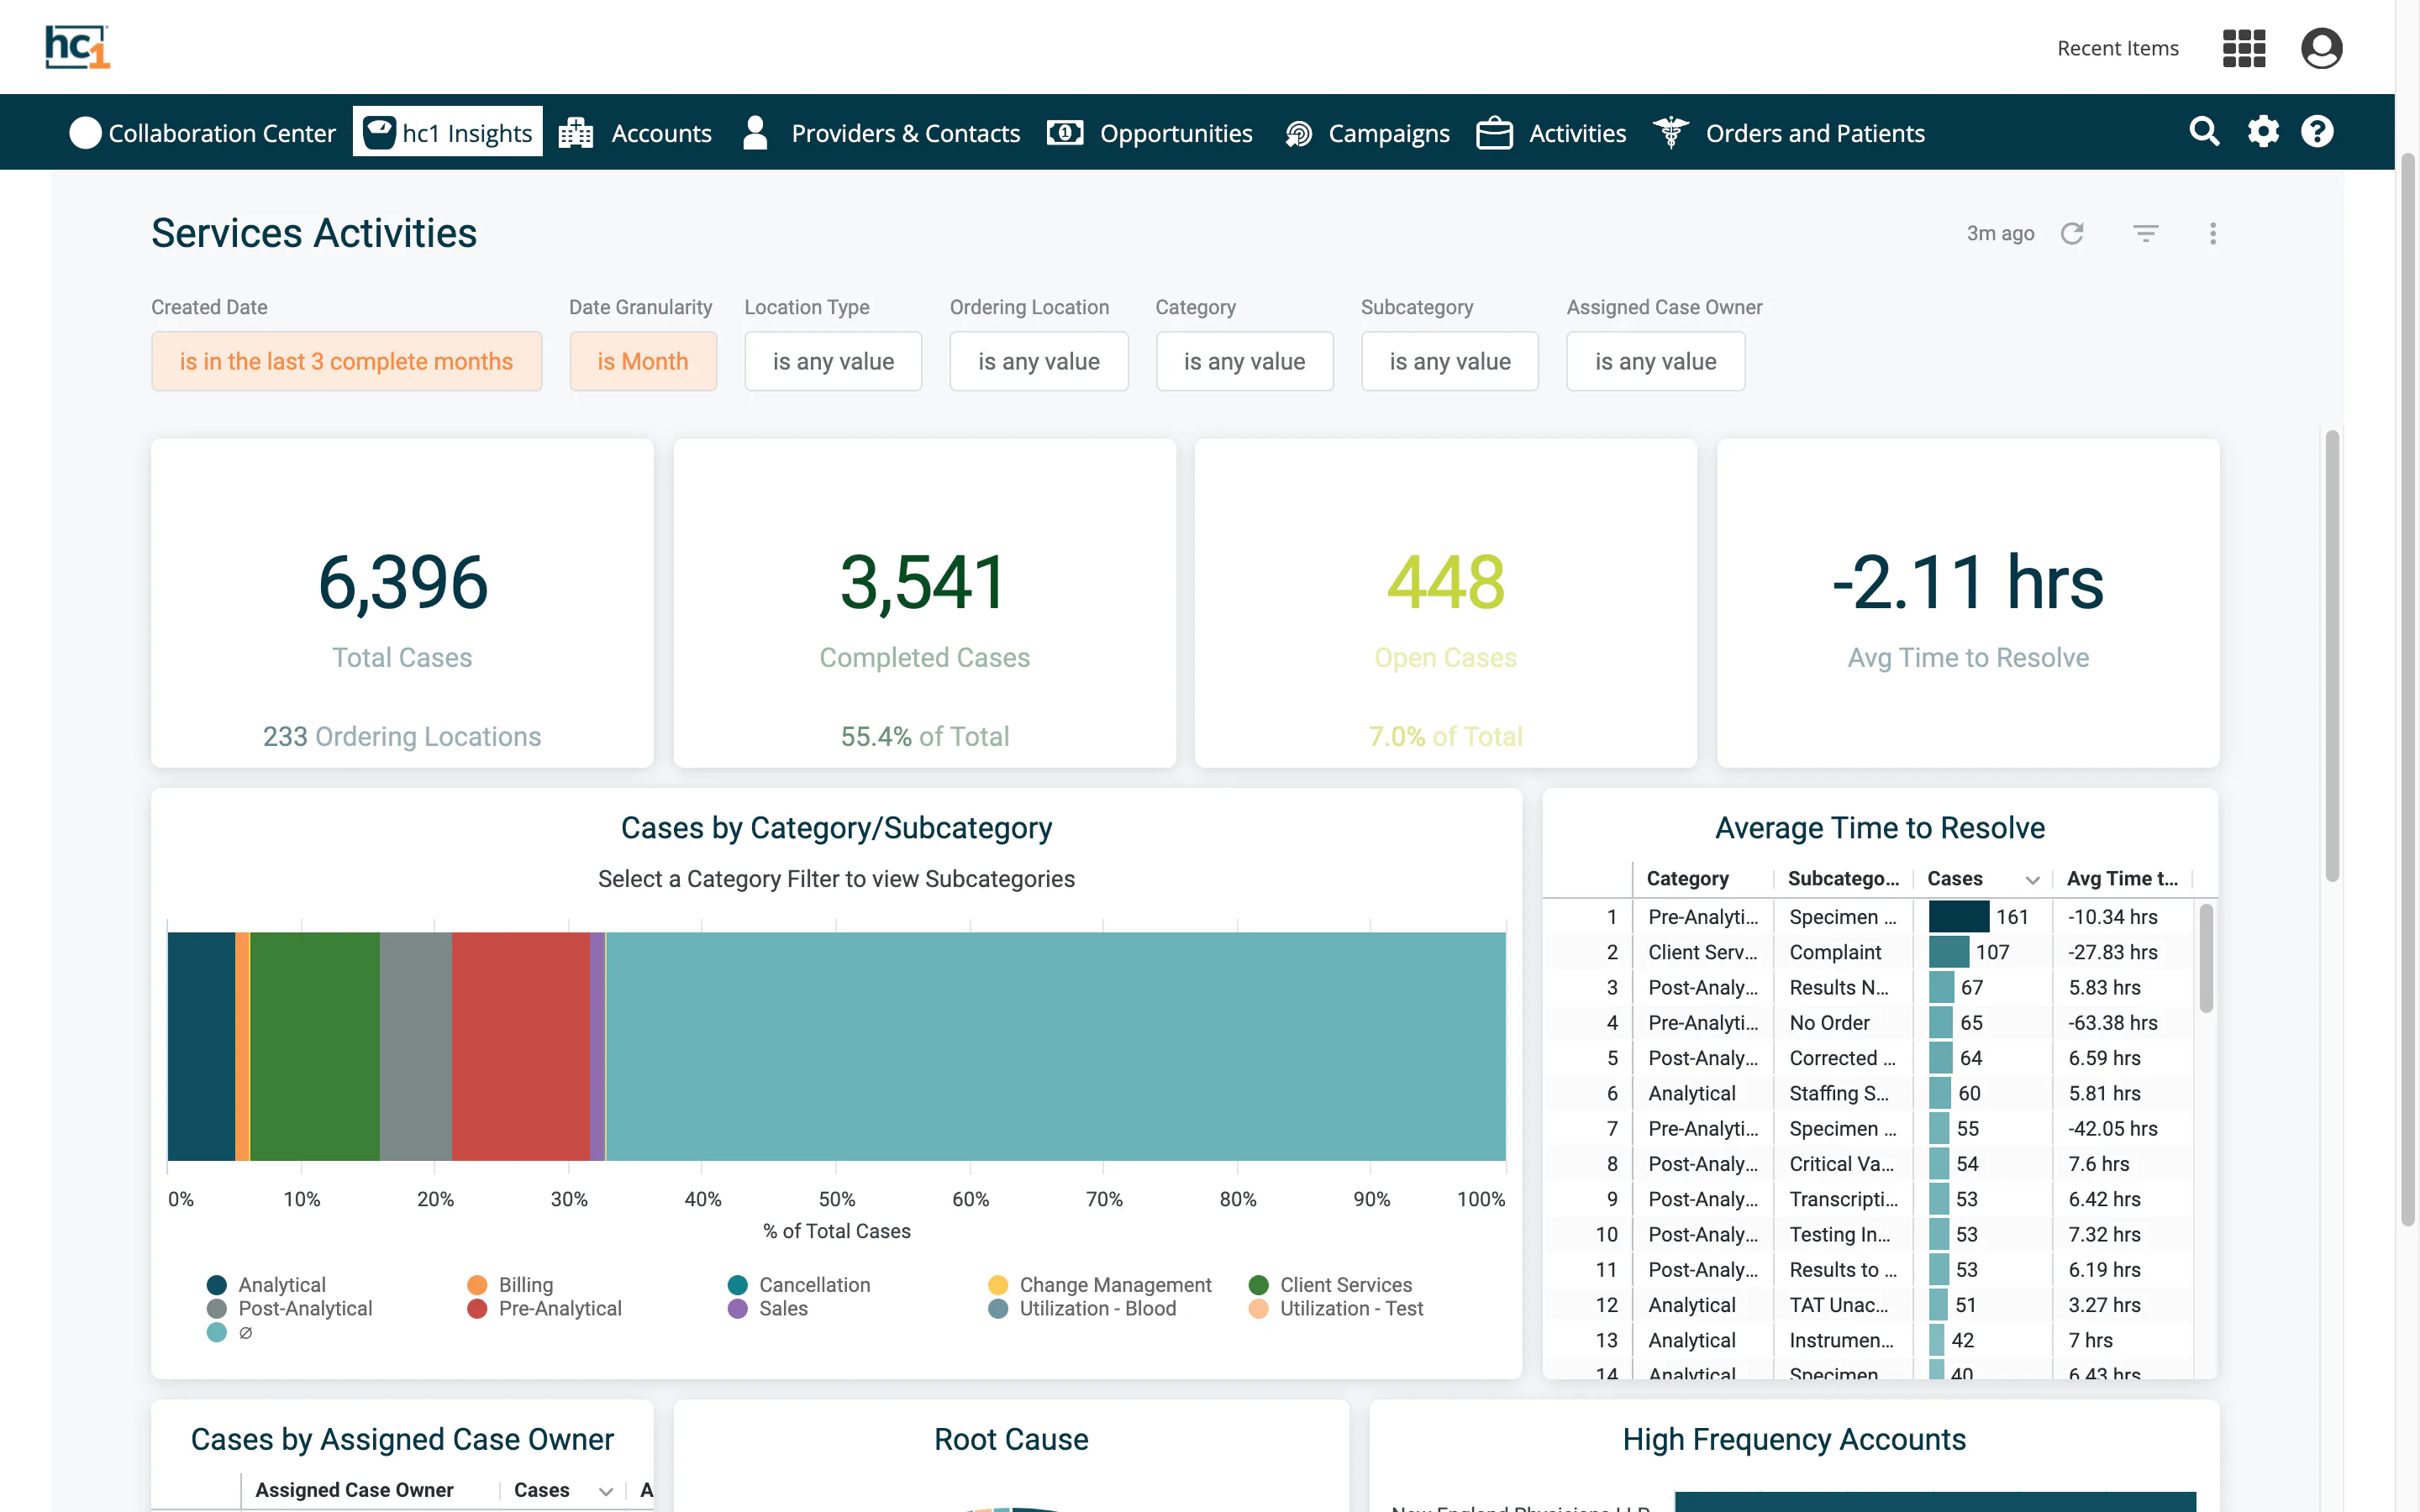Toggle the Change Management legend item
The height and width of the screenshot is (1512, 2420).
1099,1284
